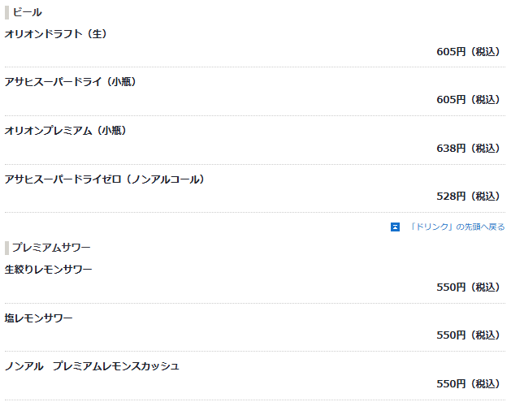
Task: Click the オリオンドラフト（生） menu item
Action: coord(55,34)
